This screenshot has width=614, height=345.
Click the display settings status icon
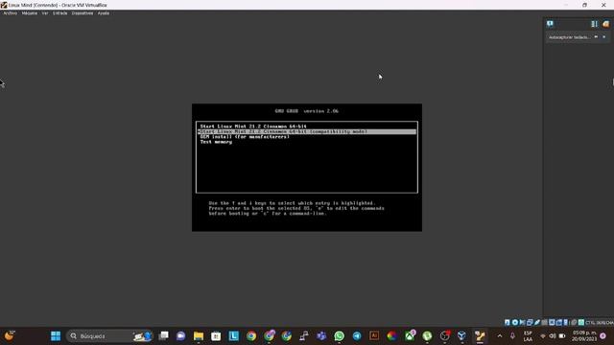click(x=552, y=322)
